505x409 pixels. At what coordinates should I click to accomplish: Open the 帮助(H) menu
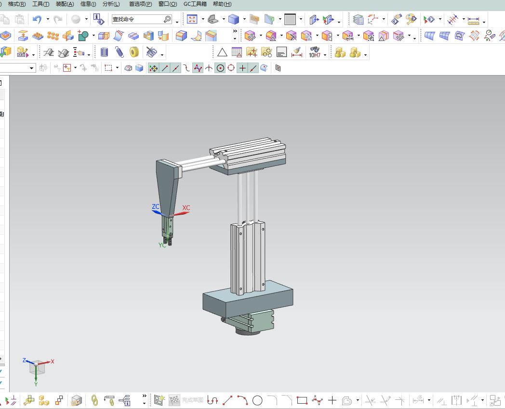(x=222, y=4)
